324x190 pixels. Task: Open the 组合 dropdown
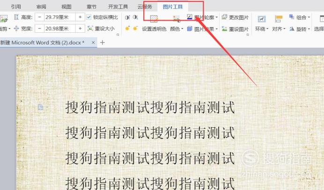click(x=300, y=17)
